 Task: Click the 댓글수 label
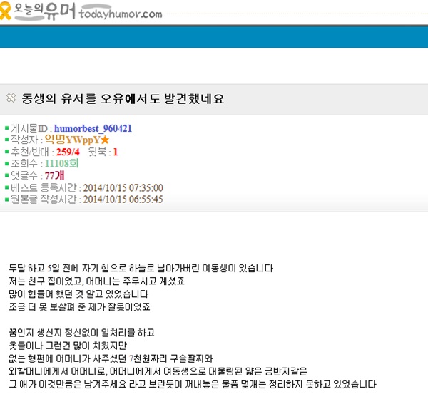(24, 175)
